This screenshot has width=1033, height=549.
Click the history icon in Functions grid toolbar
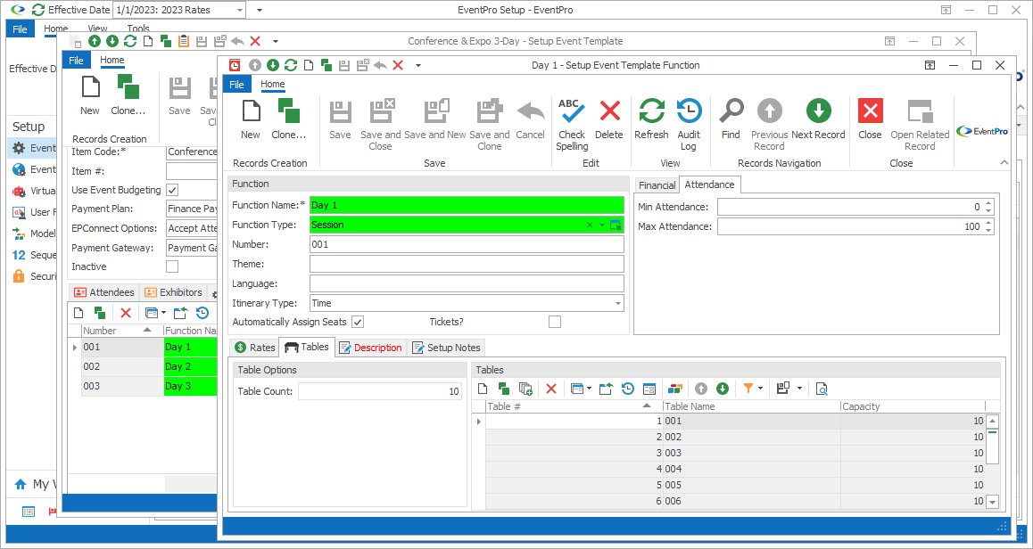202,314
